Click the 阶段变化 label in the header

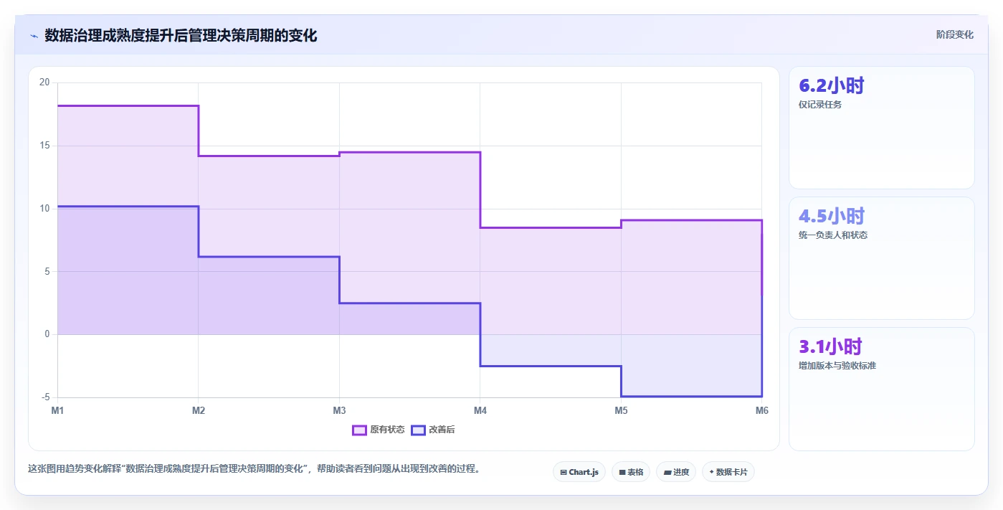(955, 34)
